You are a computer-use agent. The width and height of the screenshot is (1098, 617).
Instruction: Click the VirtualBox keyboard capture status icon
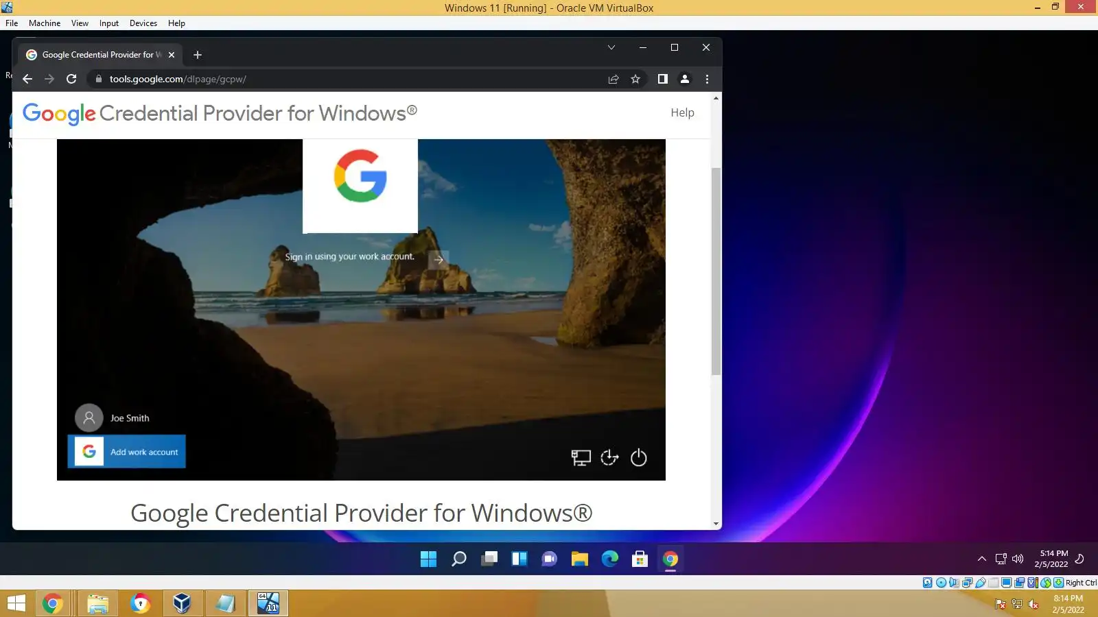click(1059, 583)
